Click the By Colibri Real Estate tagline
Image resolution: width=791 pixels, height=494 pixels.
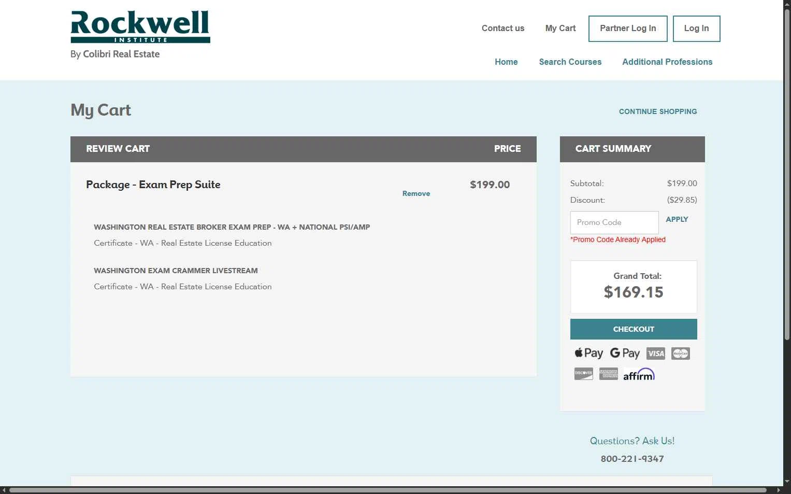click(x=115, y=54)
